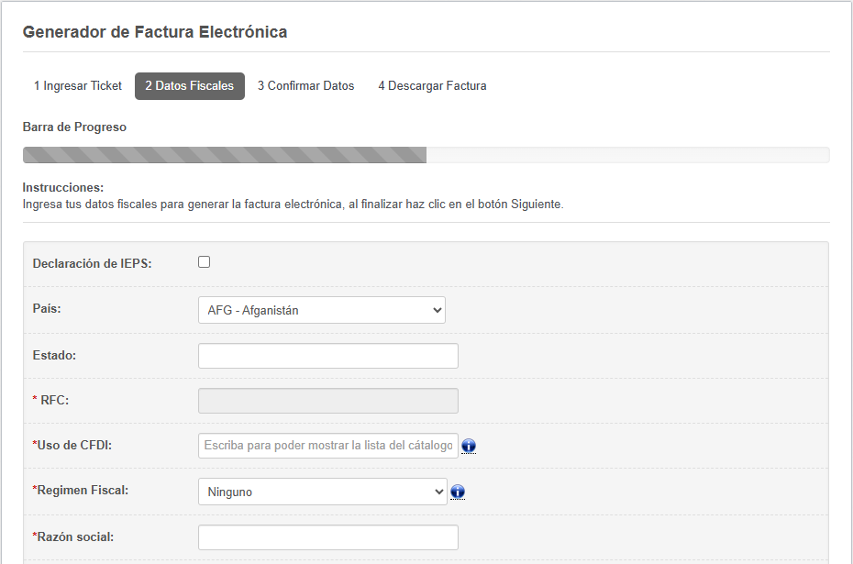Viewport: 853px width, 564px height.
Task: Click the Uso de CFDI field label
Action: coord(72,445)
